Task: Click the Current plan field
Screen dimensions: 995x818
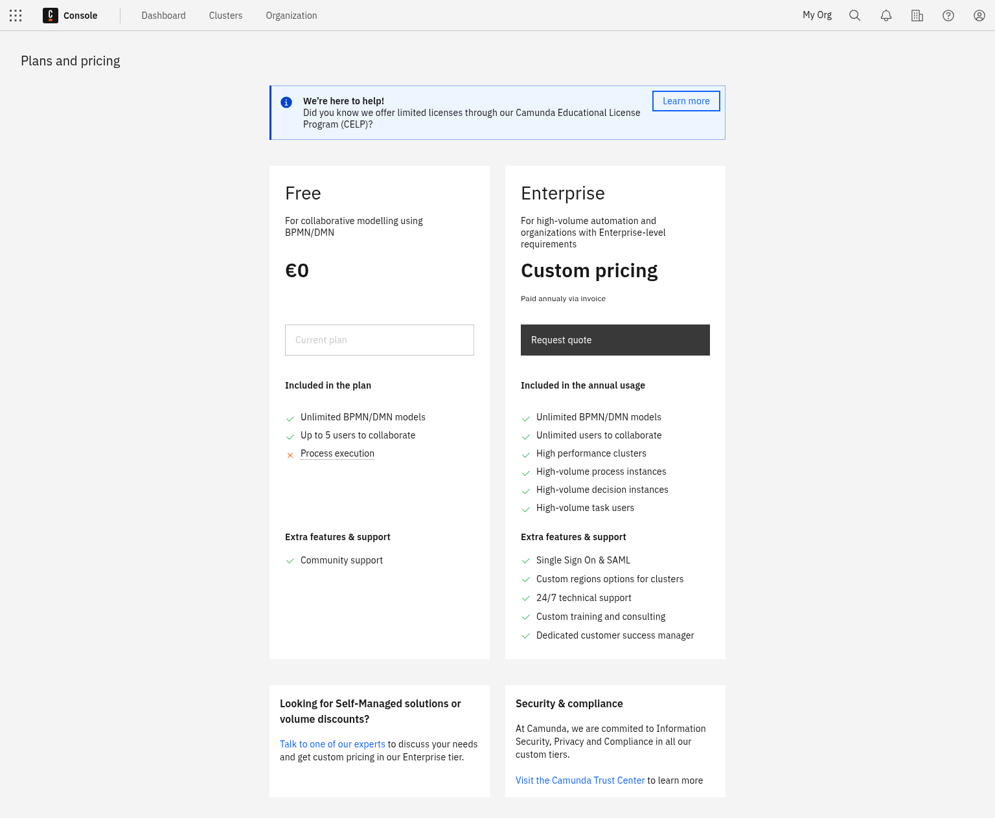Action: point(379,340)
